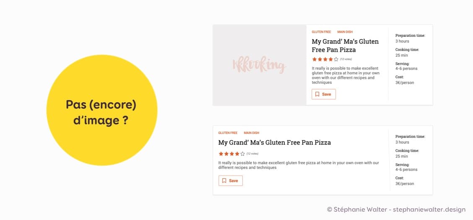Click the bookmark icon in the bottom card's Save button
Viewport: 473px width, 220px height.
(224, 181)
